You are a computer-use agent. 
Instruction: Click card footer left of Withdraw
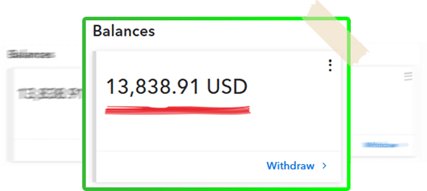[180, 166]
